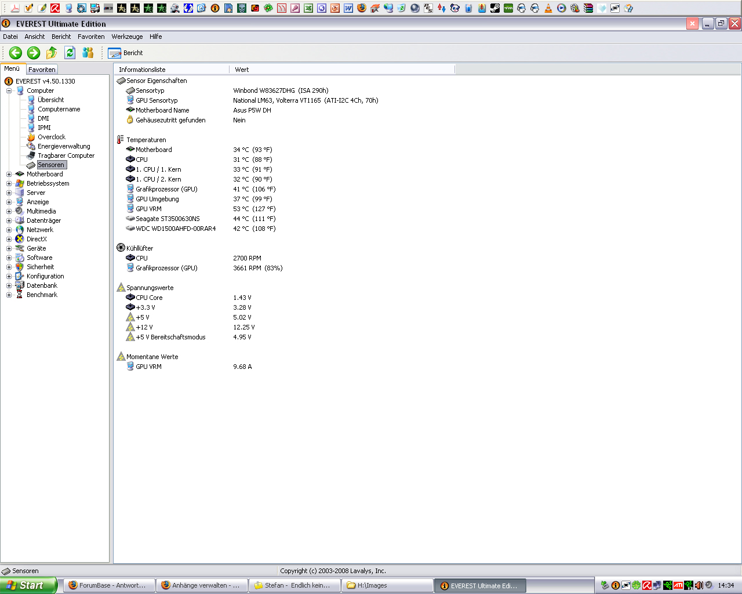742x594 pixels.
Task: Switch to H:\Images folder taskbar button
Action: pyautogui.click(x=387, y=585)
